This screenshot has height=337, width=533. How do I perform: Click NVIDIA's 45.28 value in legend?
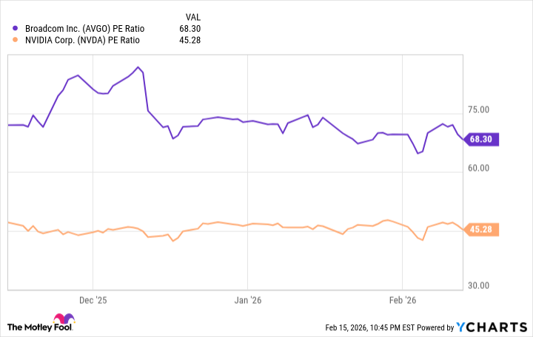(x=190, y=40)
